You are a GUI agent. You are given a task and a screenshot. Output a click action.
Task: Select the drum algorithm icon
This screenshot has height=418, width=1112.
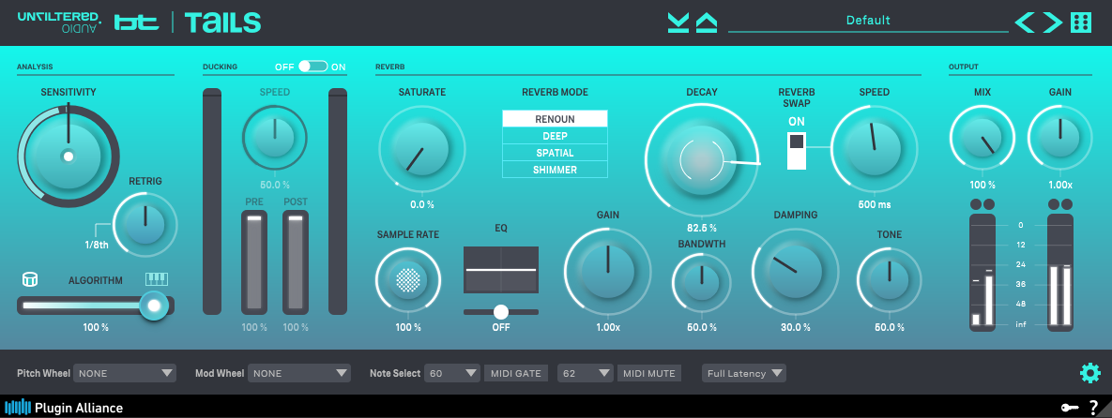point(30,279)
